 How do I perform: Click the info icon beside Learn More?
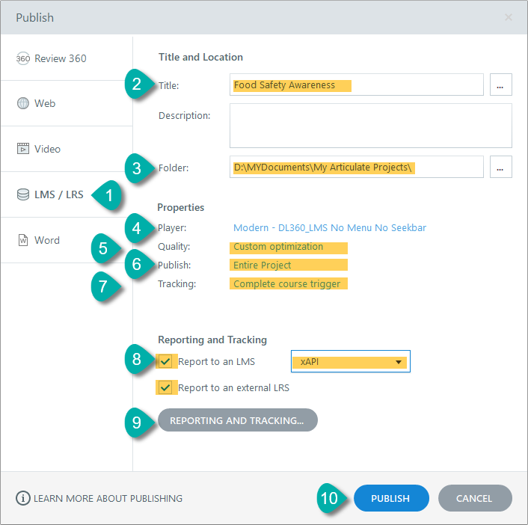point(23,498)
